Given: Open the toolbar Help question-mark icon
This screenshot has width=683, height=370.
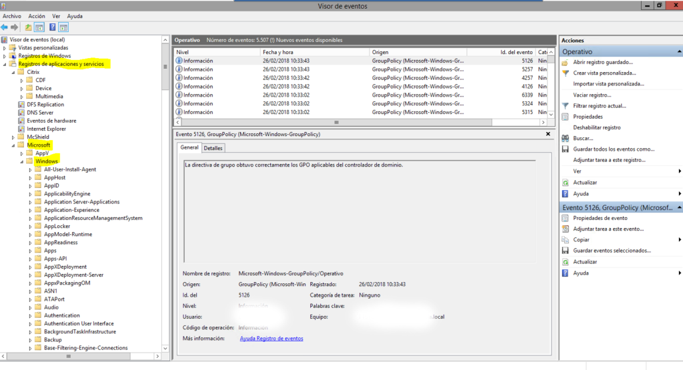Looking at the screenshot, I should (52, 27).
